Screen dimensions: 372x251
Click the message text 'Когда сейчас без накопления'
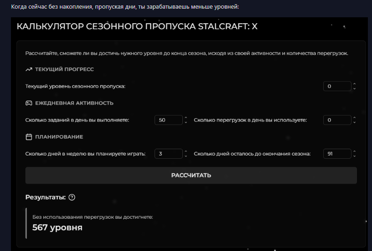tap(125, 7)
